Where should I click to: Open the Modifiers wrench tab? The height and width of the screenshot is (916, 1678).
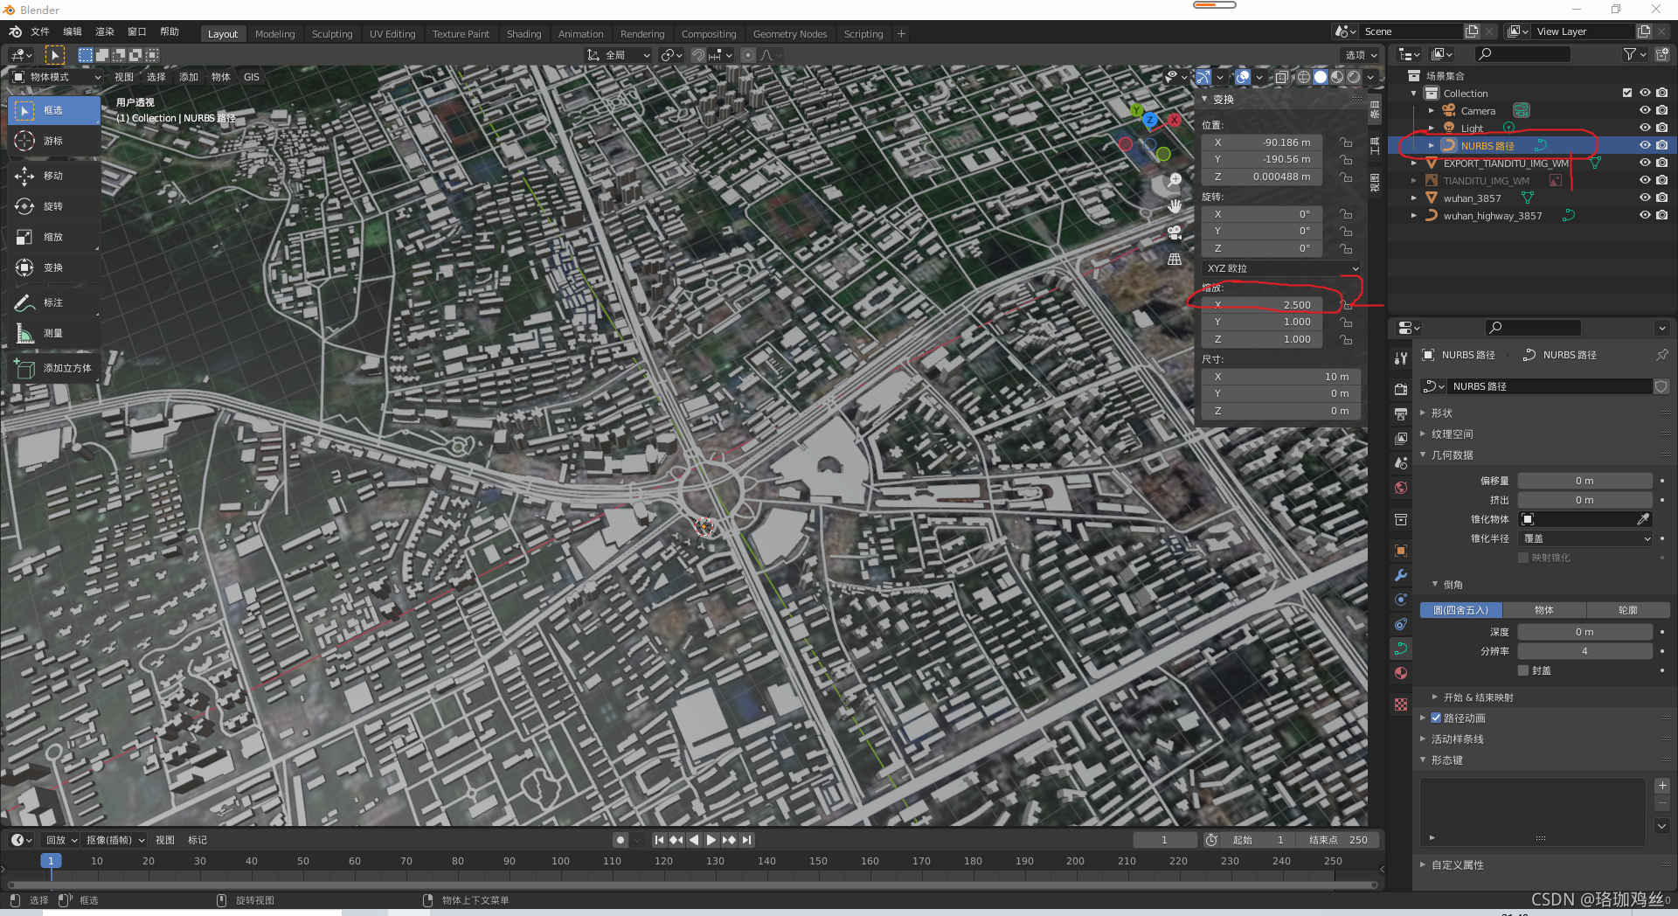[x=1401, y=575]
